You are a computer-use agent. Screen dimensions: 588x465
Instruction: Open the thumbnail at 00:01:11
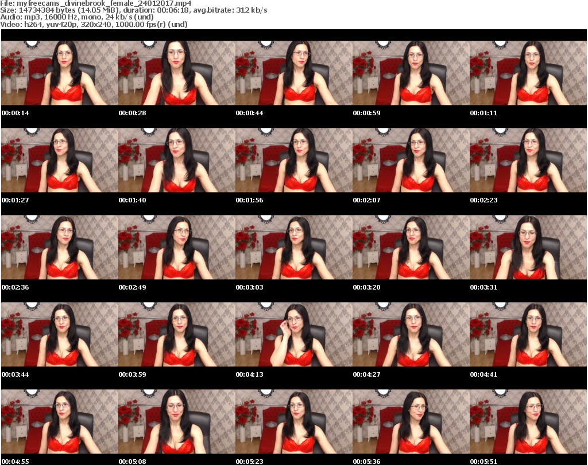[528, 73]
